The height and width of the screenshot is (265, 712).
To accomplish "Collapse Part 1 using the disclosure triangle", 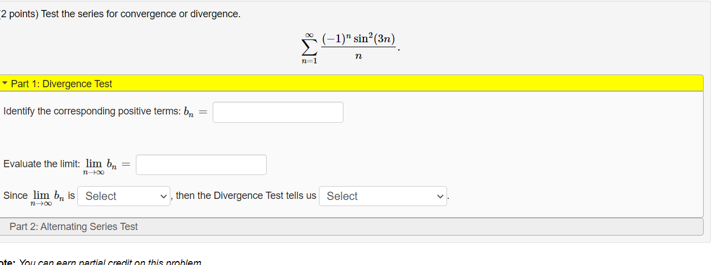I will tap(5, 84).
